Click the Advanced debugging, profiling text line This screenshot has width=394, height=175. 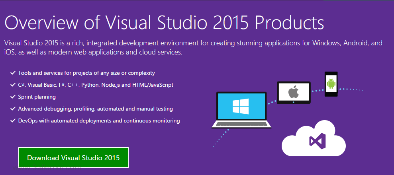(95, 109)
